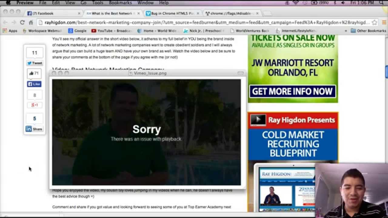Click the Bluetooth menu bar icon
Image resolution: width=388 pixels, height=218 pixels.
click(x=335, y=3)
